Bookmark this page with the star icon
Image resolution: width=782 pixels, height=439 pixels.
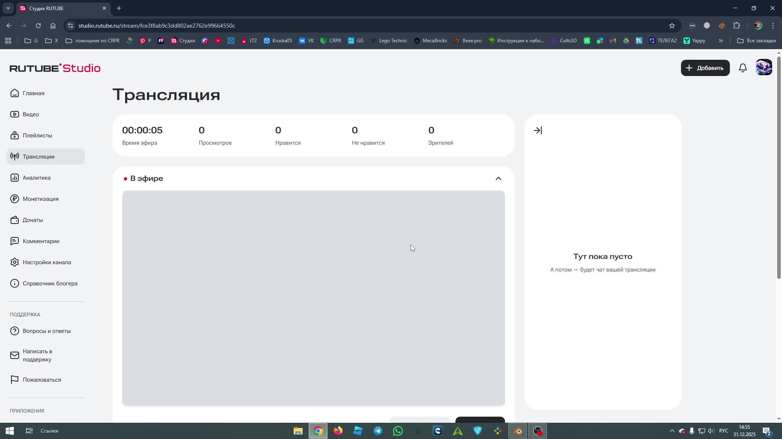coord(672,26)
